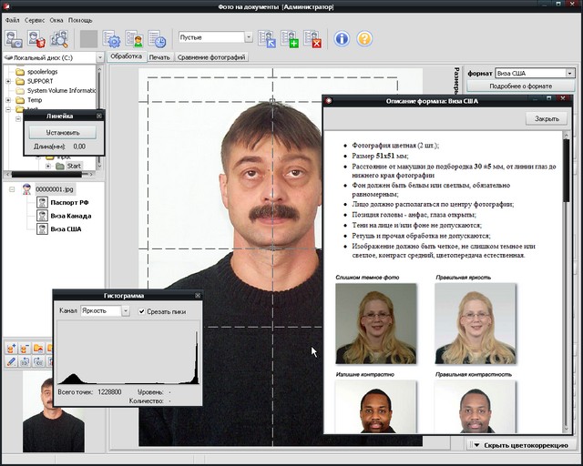Select the spoolerlogs folder
This screenshot has width=583, height=466.
(x=42, y=72)
